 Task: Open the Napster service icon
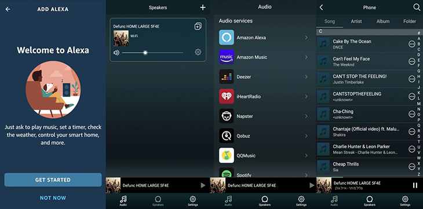(x=227, y=116)
